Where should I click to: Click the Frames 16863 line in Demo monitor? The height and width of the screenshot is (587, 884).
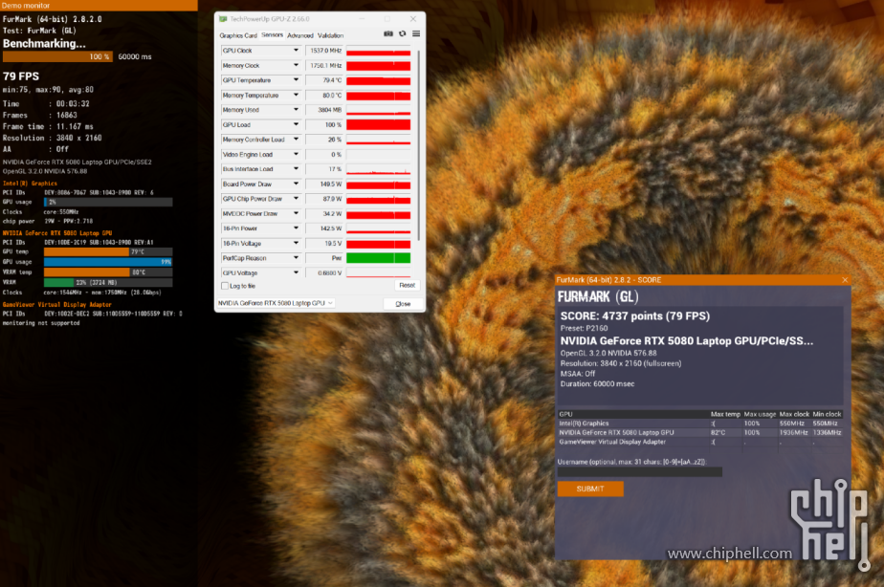[40, 116]
